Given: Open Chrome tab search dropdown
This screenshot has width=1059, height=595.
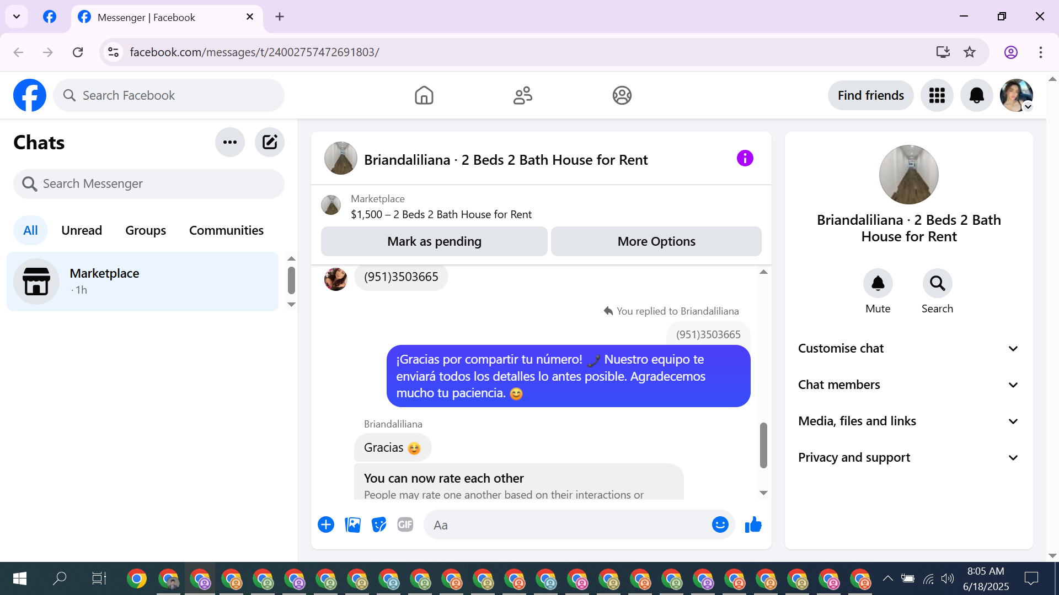Looking at the screenshot, I should [x=17, y=17].
